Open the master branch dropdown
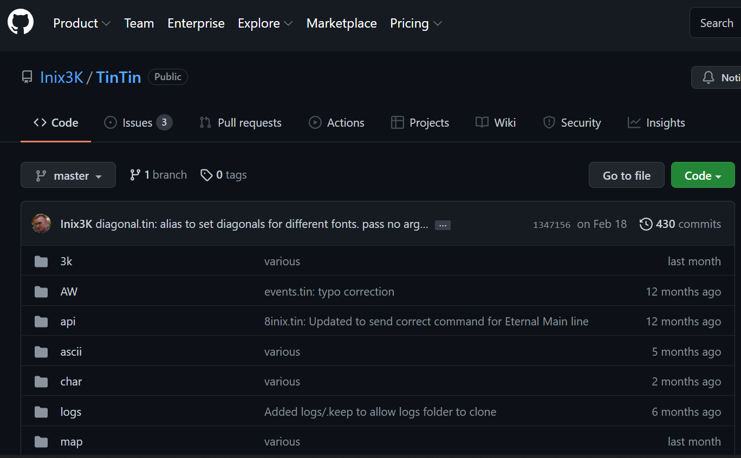 [x=68, y=175]
